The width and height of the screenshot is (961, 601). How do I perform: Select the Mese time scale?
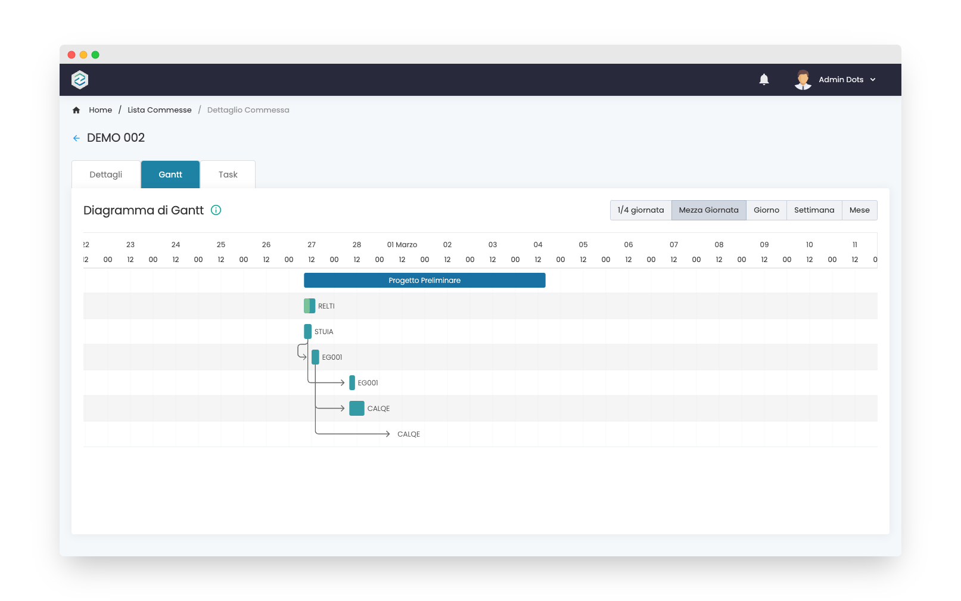click(x=859, y=210)
